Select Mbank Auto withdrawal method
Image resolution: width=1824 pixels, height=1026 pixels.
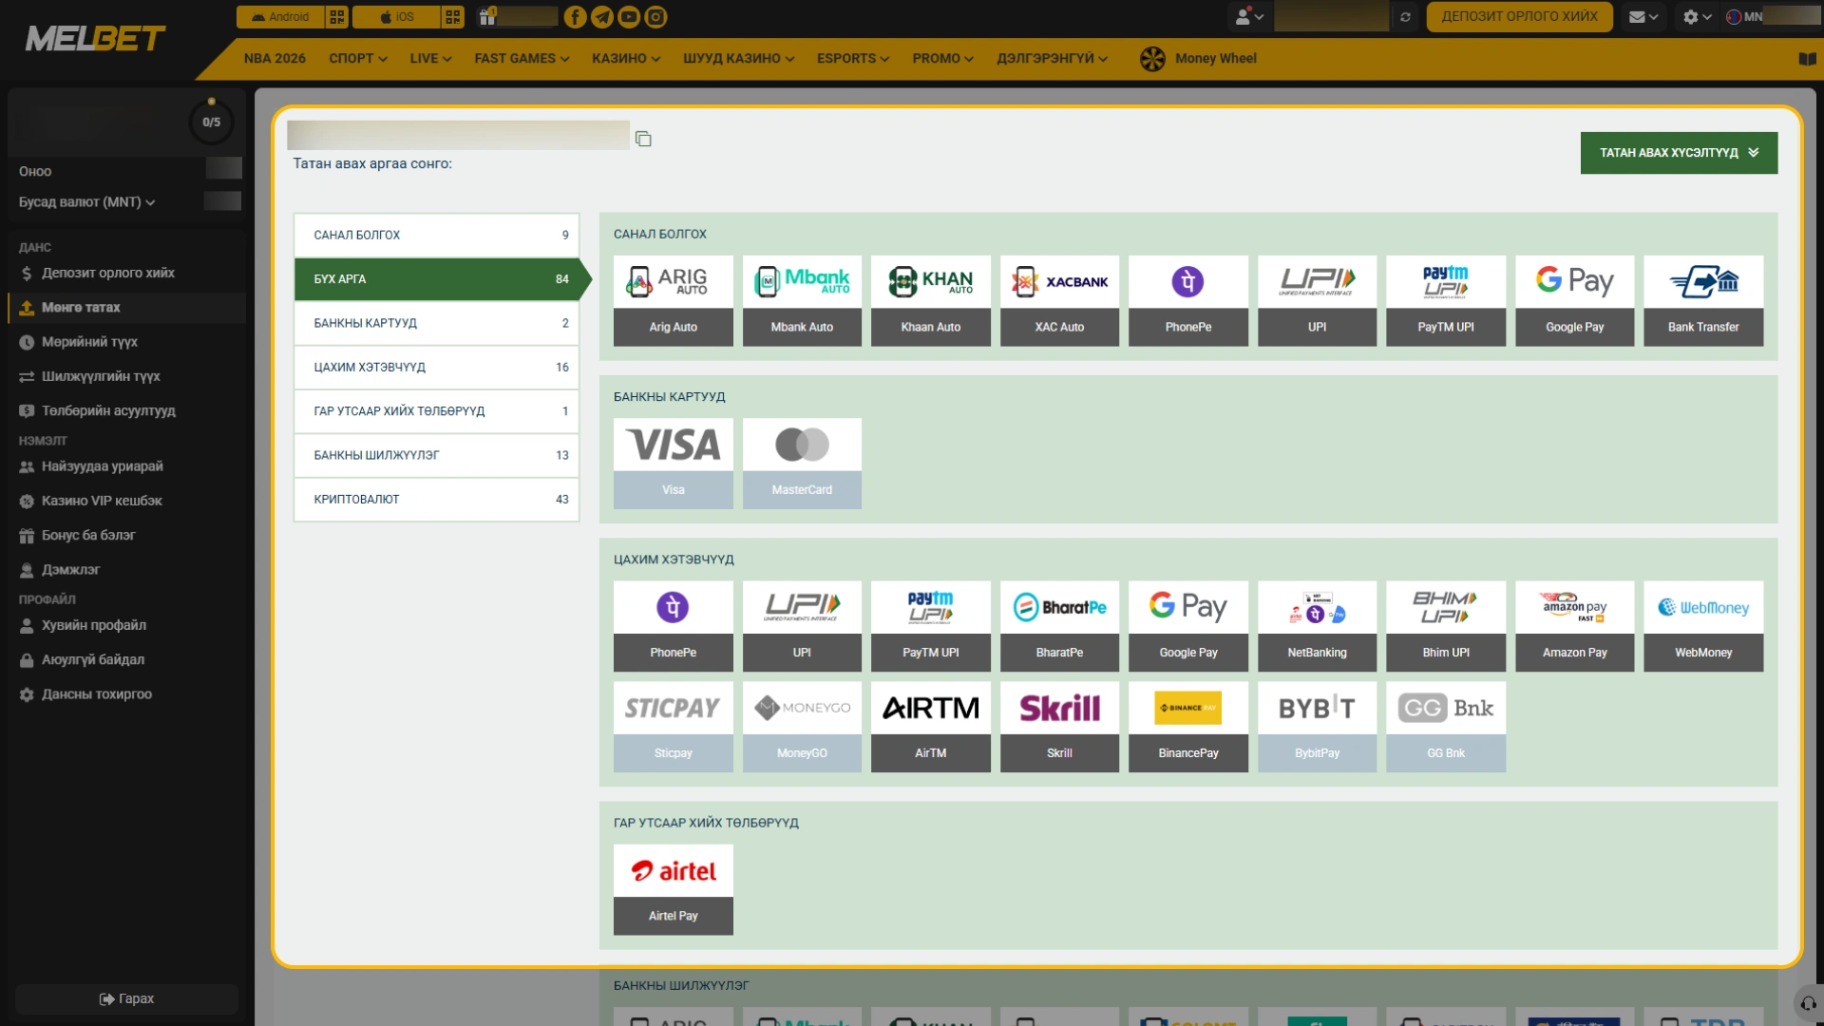[802, 300]
